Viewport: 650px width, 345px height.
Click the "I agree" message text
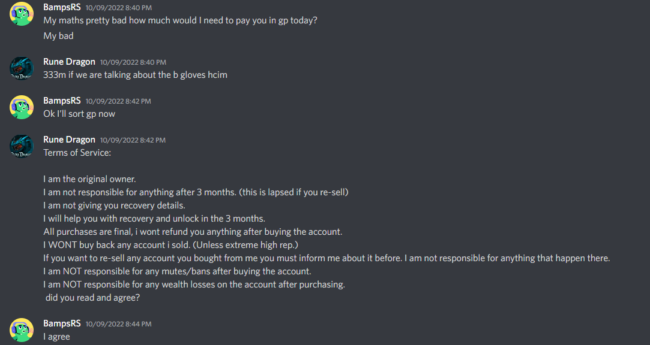[x=56, y=337]
